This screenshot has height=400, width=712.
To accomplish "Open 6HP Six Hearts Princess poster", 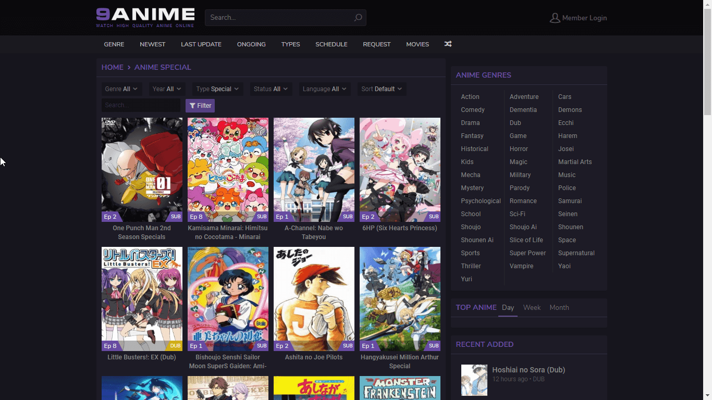I will point(400,170).
